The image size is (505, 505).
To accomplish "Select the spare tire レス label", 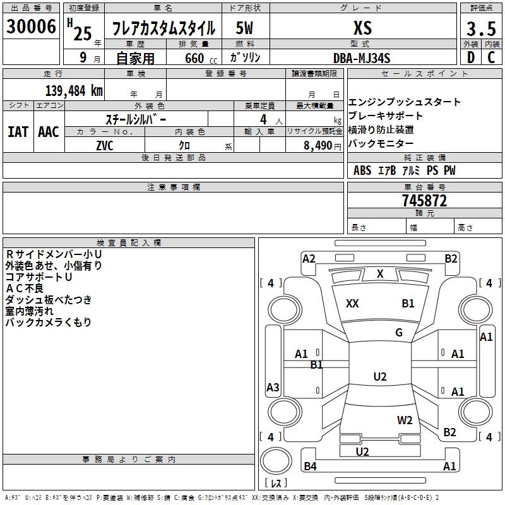I will click(276, 483).
